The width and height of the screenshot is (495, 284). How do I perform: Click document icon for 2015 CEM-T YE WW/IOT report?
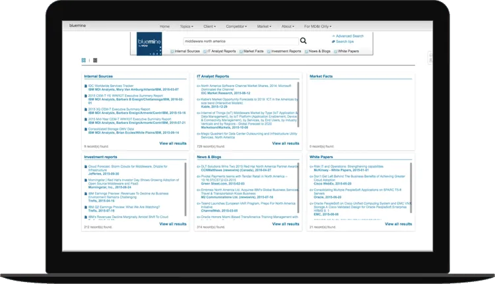tap(86, 96)
